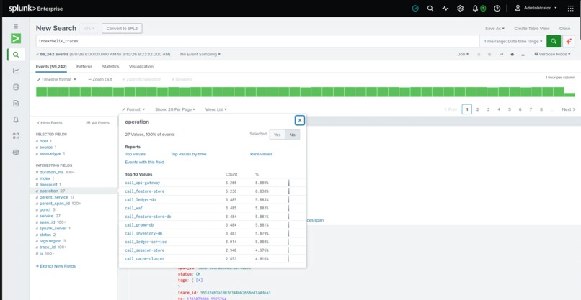Viewport: 581px width, 300px height.
Task: Open the AI assistant sparkle button
Action: tap(569, 42)
